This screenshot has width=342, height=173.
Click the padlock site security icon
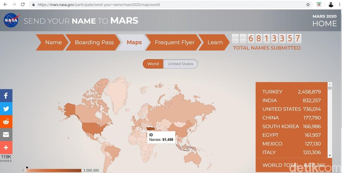33,5
